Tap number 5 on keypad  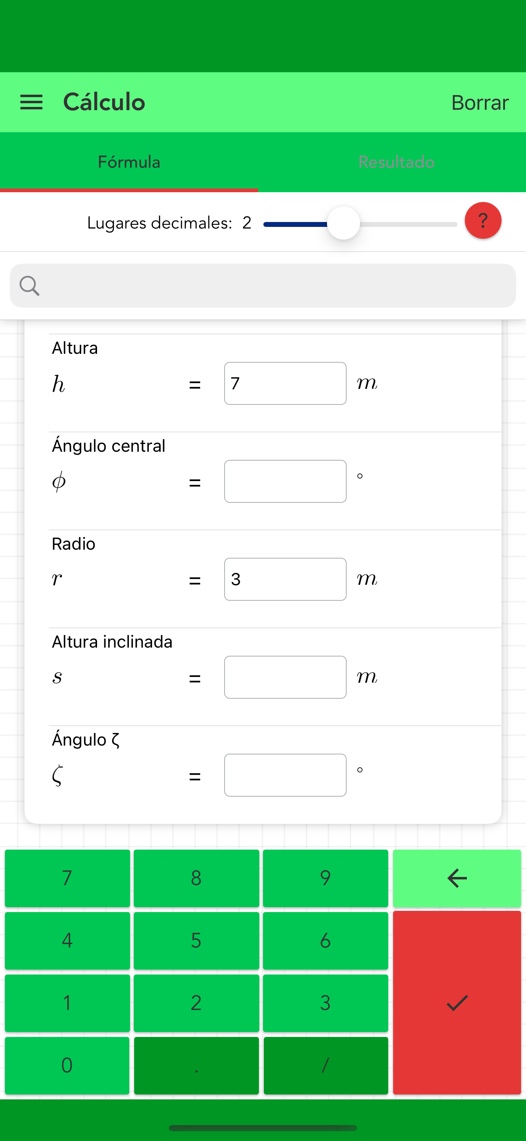[196, 940]
